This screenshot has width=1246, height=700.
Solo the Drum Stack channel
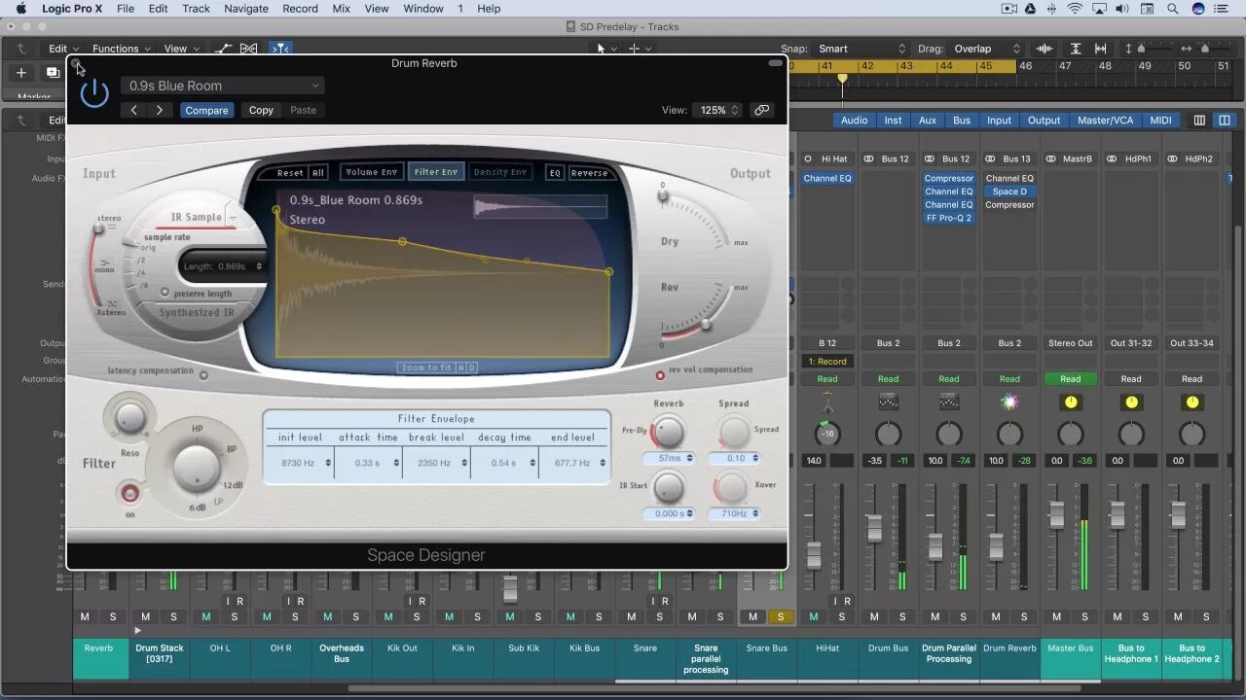(173, 616)
